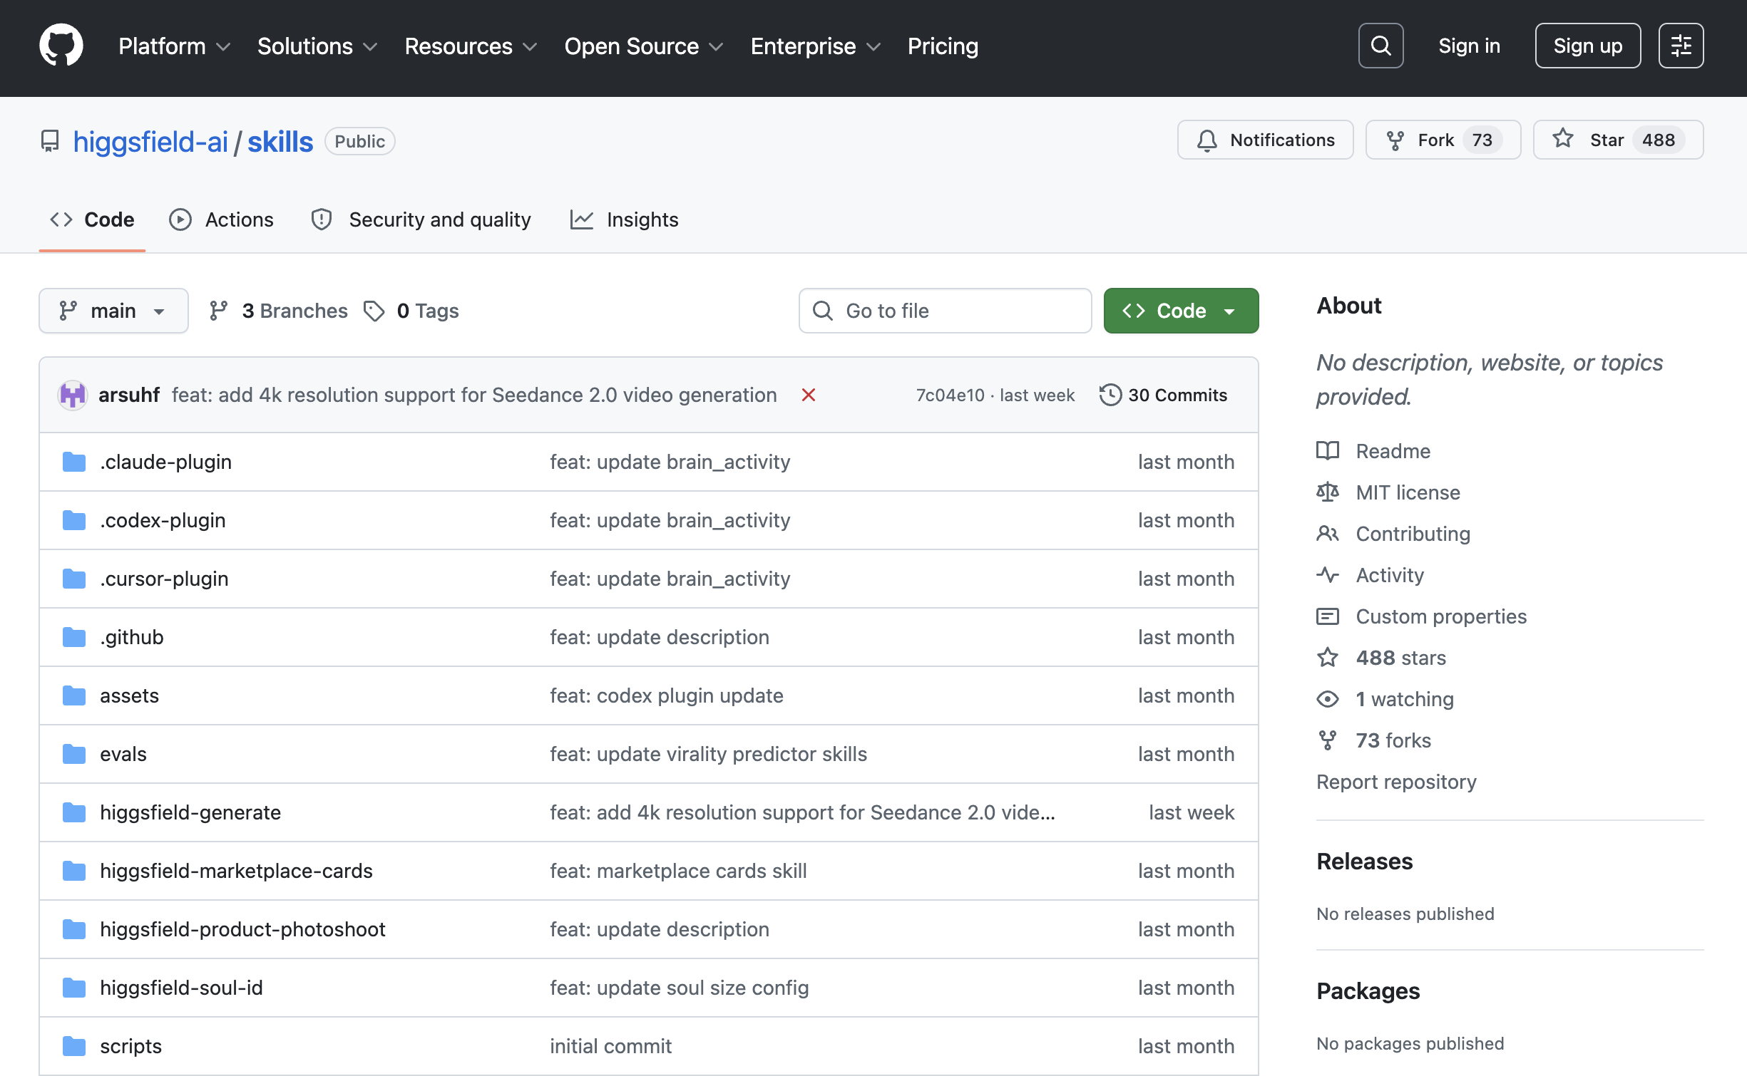The height and width of the screenshot is (1076, 1747).
Task: Open the 0 Tags link
Action: tap(411, 311)
